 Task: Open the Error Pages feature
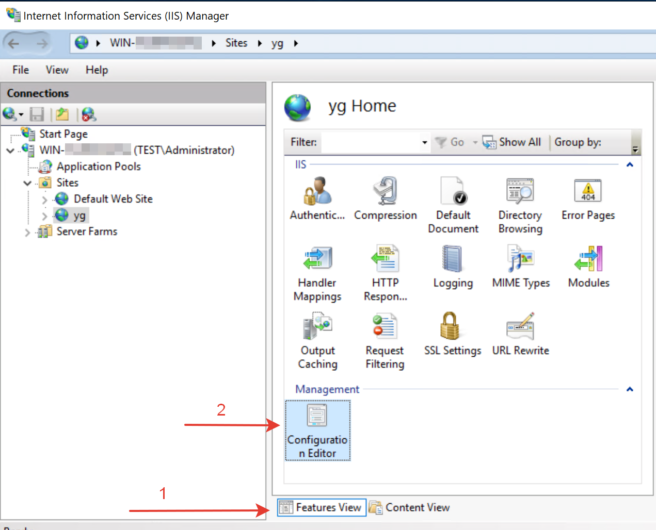click(588, 199)
